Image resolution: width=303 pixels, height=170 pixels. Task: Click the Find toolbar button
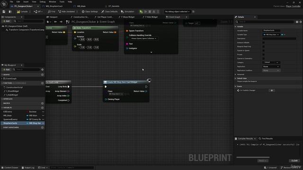pyautogui.click(x=52, y=11)
